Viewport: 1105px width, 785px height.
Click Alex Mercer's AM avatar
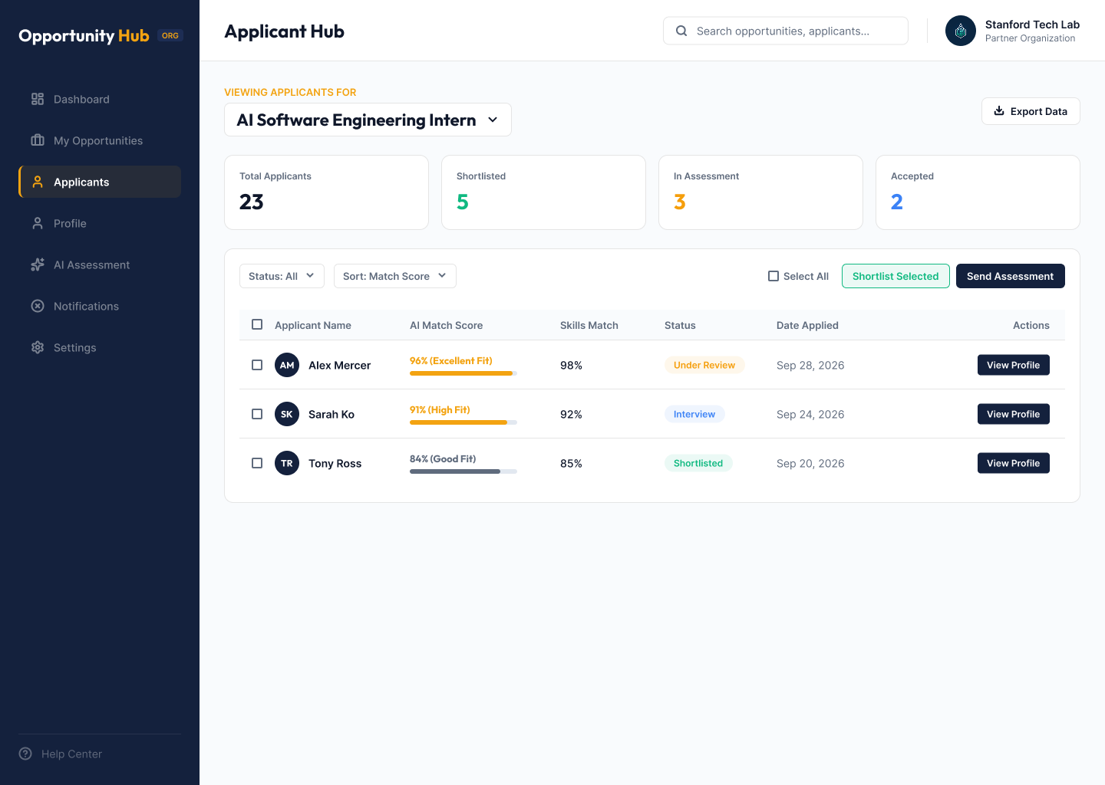click(x=287, y=365)
